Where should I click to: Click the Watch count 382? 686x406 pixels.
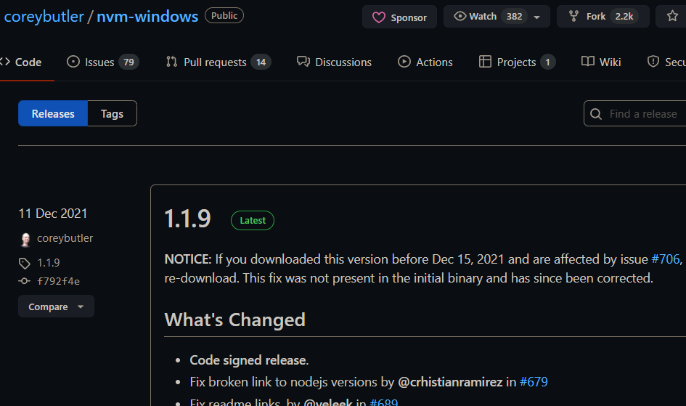point(515,17)
